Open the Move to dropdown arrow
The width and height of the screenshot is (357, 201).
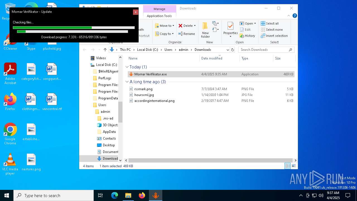173,26
